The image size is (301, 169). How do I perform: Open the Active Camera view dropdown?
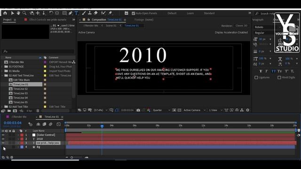[194, 110]
